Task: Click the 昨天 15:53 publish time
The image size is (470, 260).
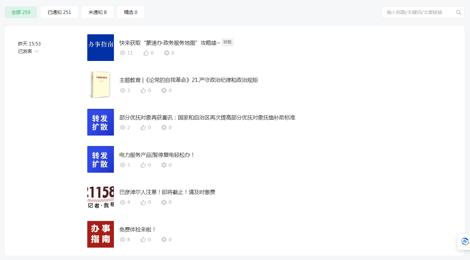Action: pos(29,44)
